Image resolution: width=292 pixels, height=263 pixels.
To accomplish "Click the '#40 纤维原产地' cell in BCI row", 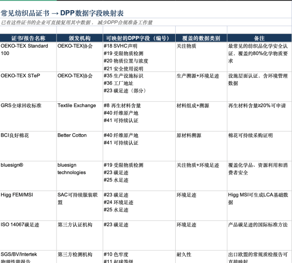I will pyautogui.click(x=139, y=146).
